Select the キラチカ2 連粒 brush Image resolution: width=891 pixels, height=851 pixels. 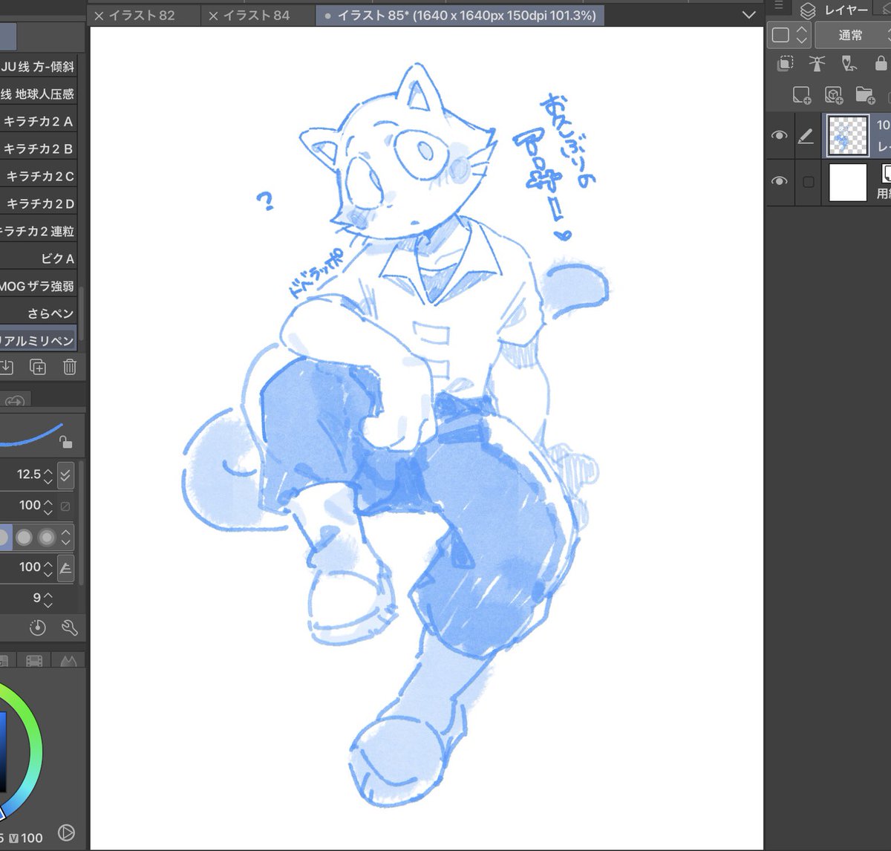tap(38, 232)
